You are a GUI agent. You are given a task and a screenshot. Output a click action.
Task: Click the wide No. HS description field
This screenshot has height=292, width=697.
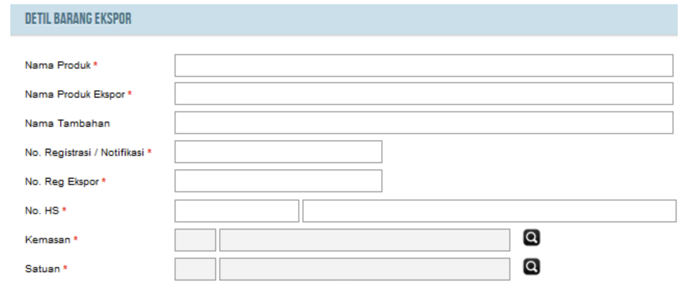[x=489, y=211]
